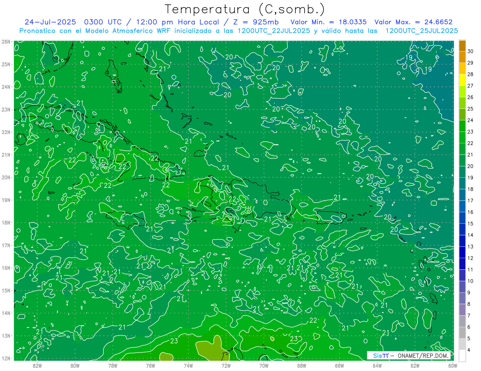Click the '70W' longitude axis label

(264, 365)
